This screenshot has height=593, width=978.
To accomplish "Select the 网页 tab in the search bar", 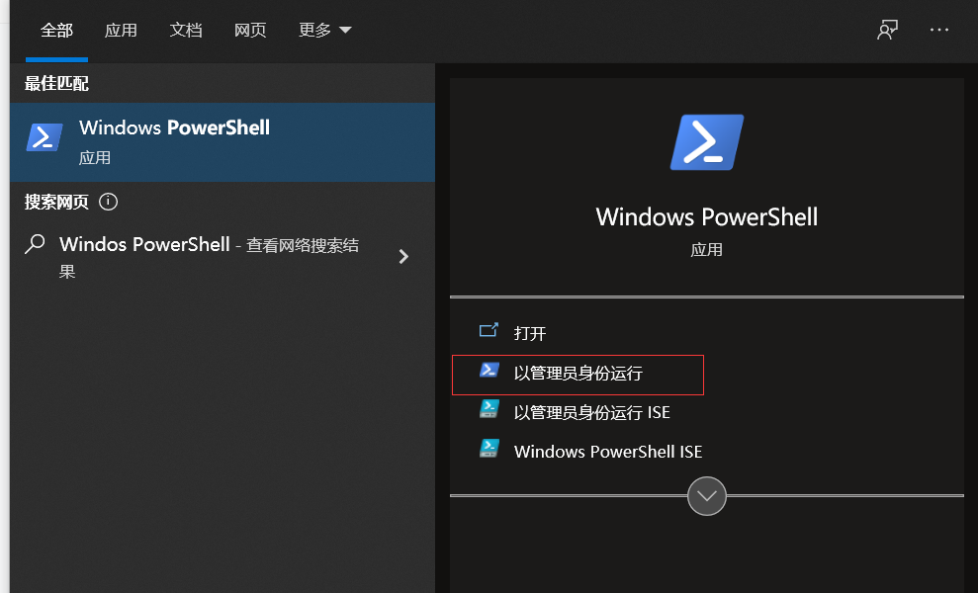I will tap(250, 31).
